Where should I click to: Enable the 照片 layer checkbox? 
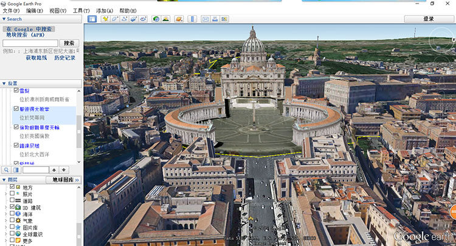tap(12, 193)
